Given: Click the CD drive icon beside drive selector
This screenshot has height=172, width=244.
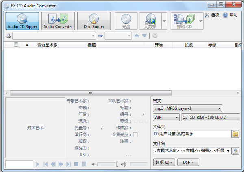Looking at the screenshot, I should click(x=8, y=36).
